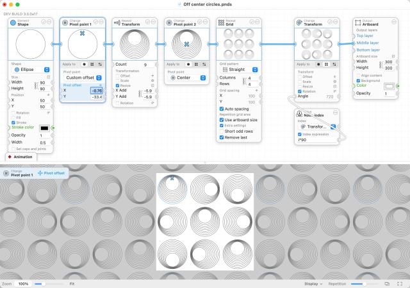Click the Zoom slider
410x288 pixels.
[x=49, y=284]
